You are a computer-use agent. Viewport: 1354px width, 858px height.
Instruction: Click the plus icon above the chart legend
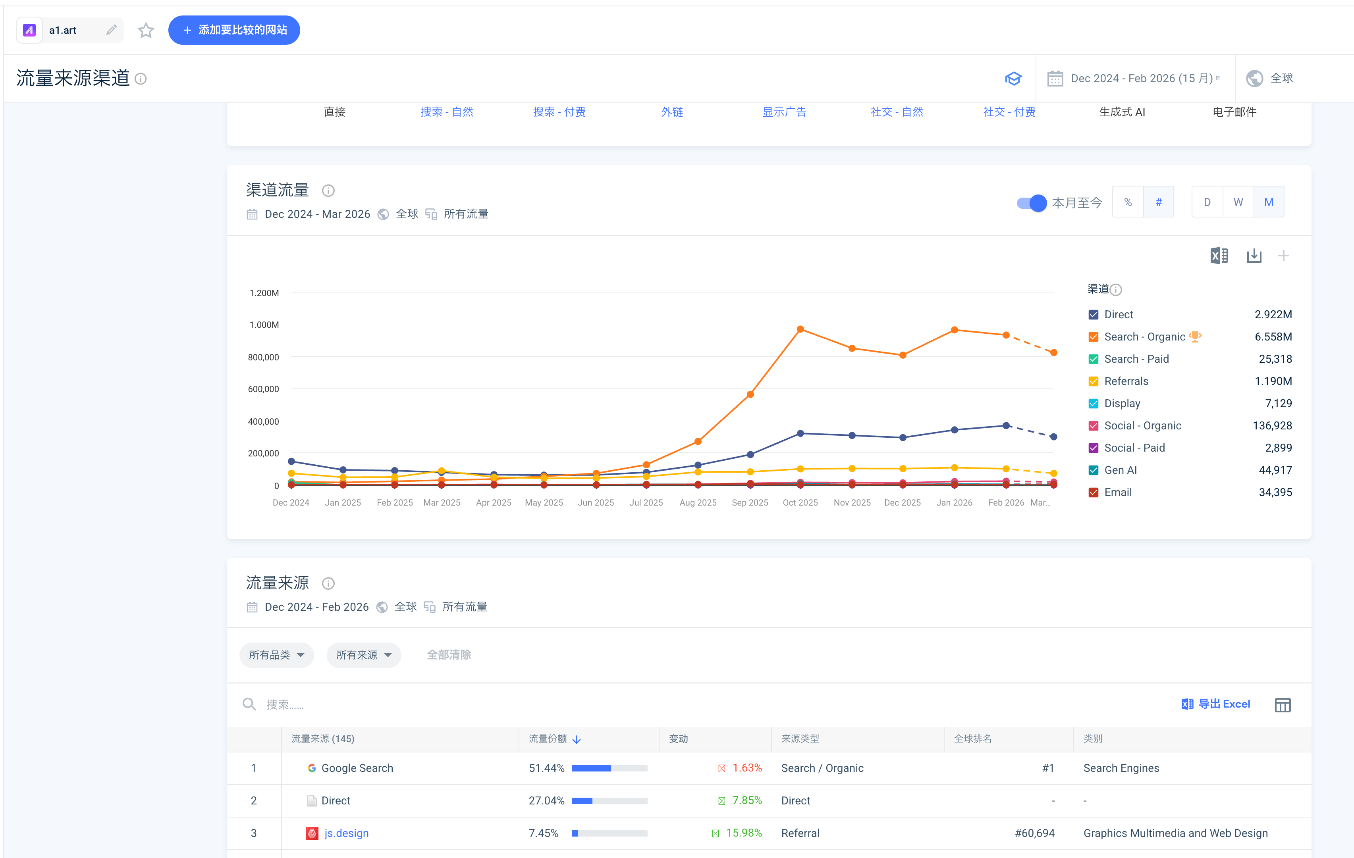tap(1283, 256)
